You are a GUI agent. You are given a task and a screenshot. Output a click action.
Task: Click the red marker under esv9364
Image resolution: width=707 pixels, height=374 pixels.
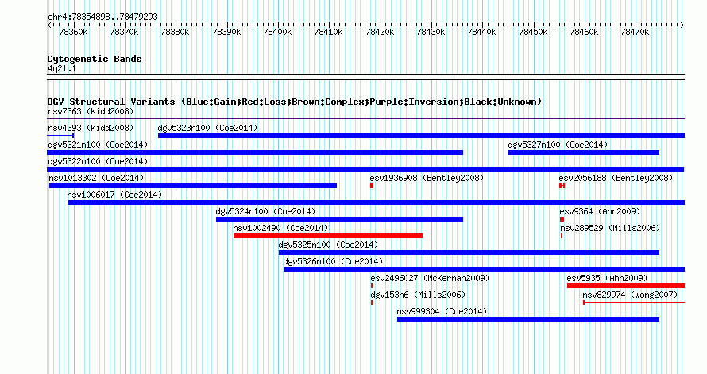pyautogui.click(x=562, y=219)
